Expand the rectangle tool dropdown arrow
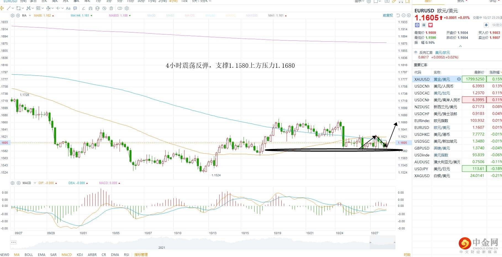 pyautogui.click(x=23, y=8)
